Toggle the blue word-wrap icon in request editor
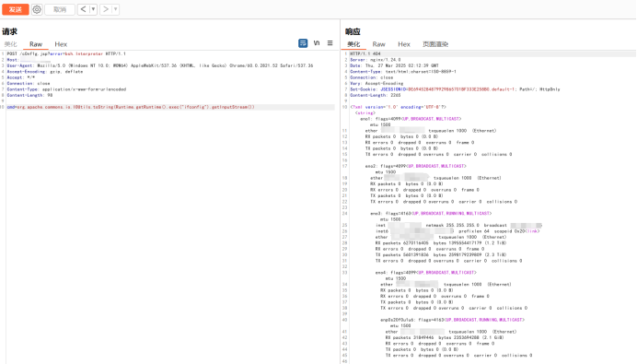Image resolution: width=637 pixels, height=364 pixels. click(303, 43)
